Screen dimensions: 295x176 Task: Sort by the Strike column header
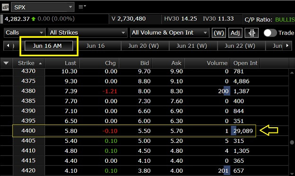[28, 63]
